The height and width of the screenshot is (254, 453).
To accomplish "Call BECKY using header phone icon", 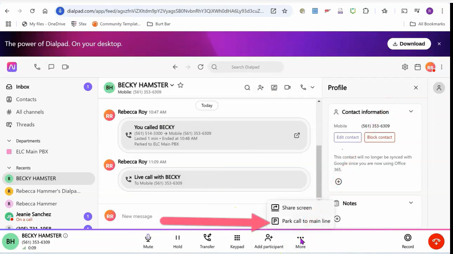I will click(303, 87).
